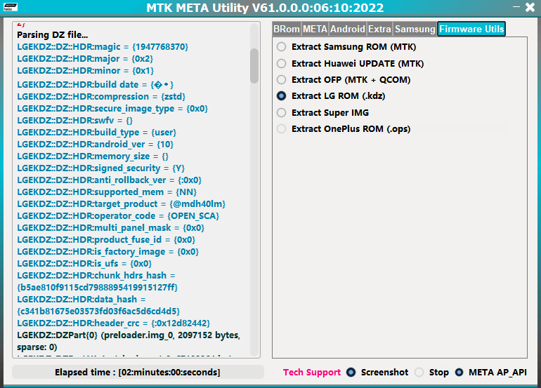
Task: Click the HDR:major = {0x2} line
Action: [x=85, y=59]
